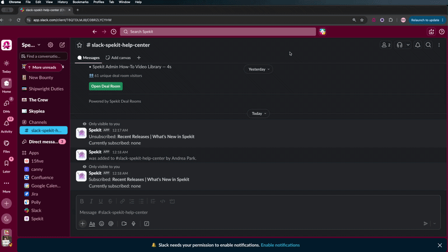Click the Add canvas tab

118,58
